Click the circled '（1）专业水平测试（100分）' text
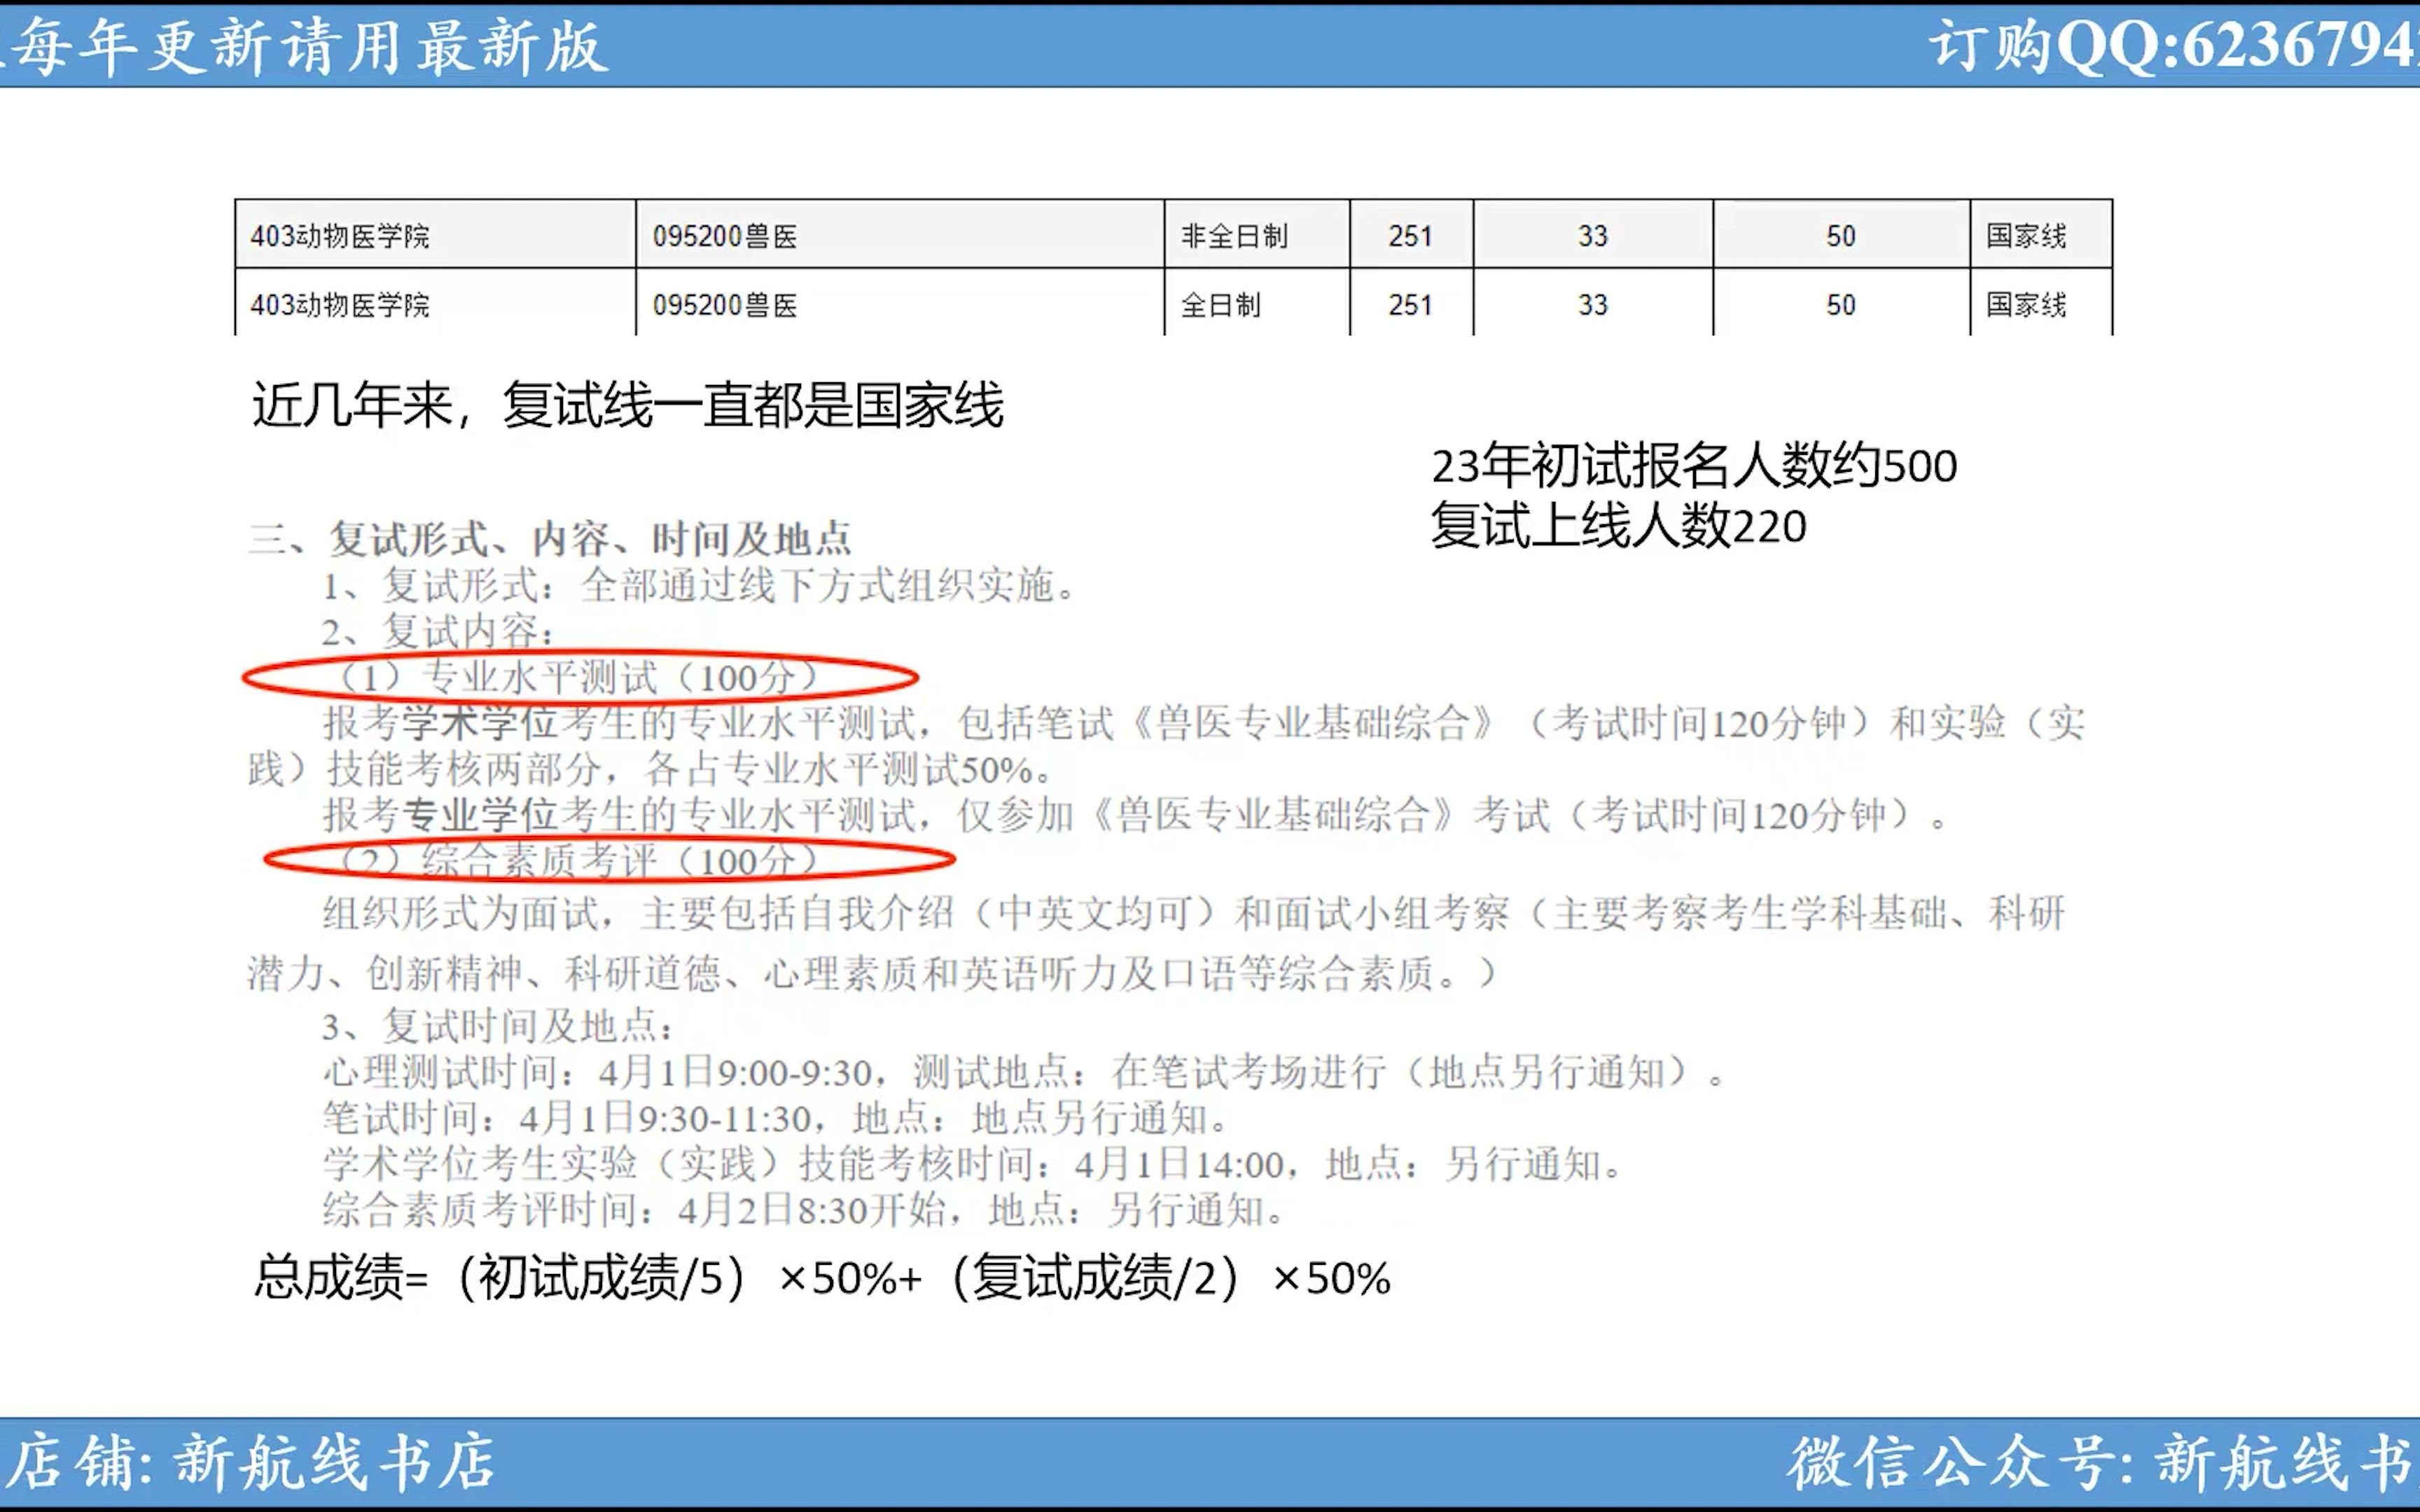The height and width of the screenshot is (1512, 2420). tap(579, 678)
